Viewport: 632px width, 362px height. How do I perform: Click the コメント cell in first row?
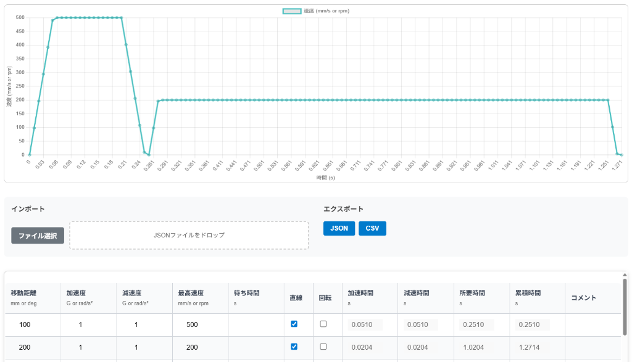coord(592,324)
